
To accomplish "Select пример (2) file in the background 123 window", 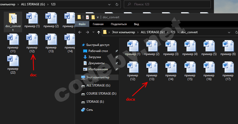I will click(51, 20).
